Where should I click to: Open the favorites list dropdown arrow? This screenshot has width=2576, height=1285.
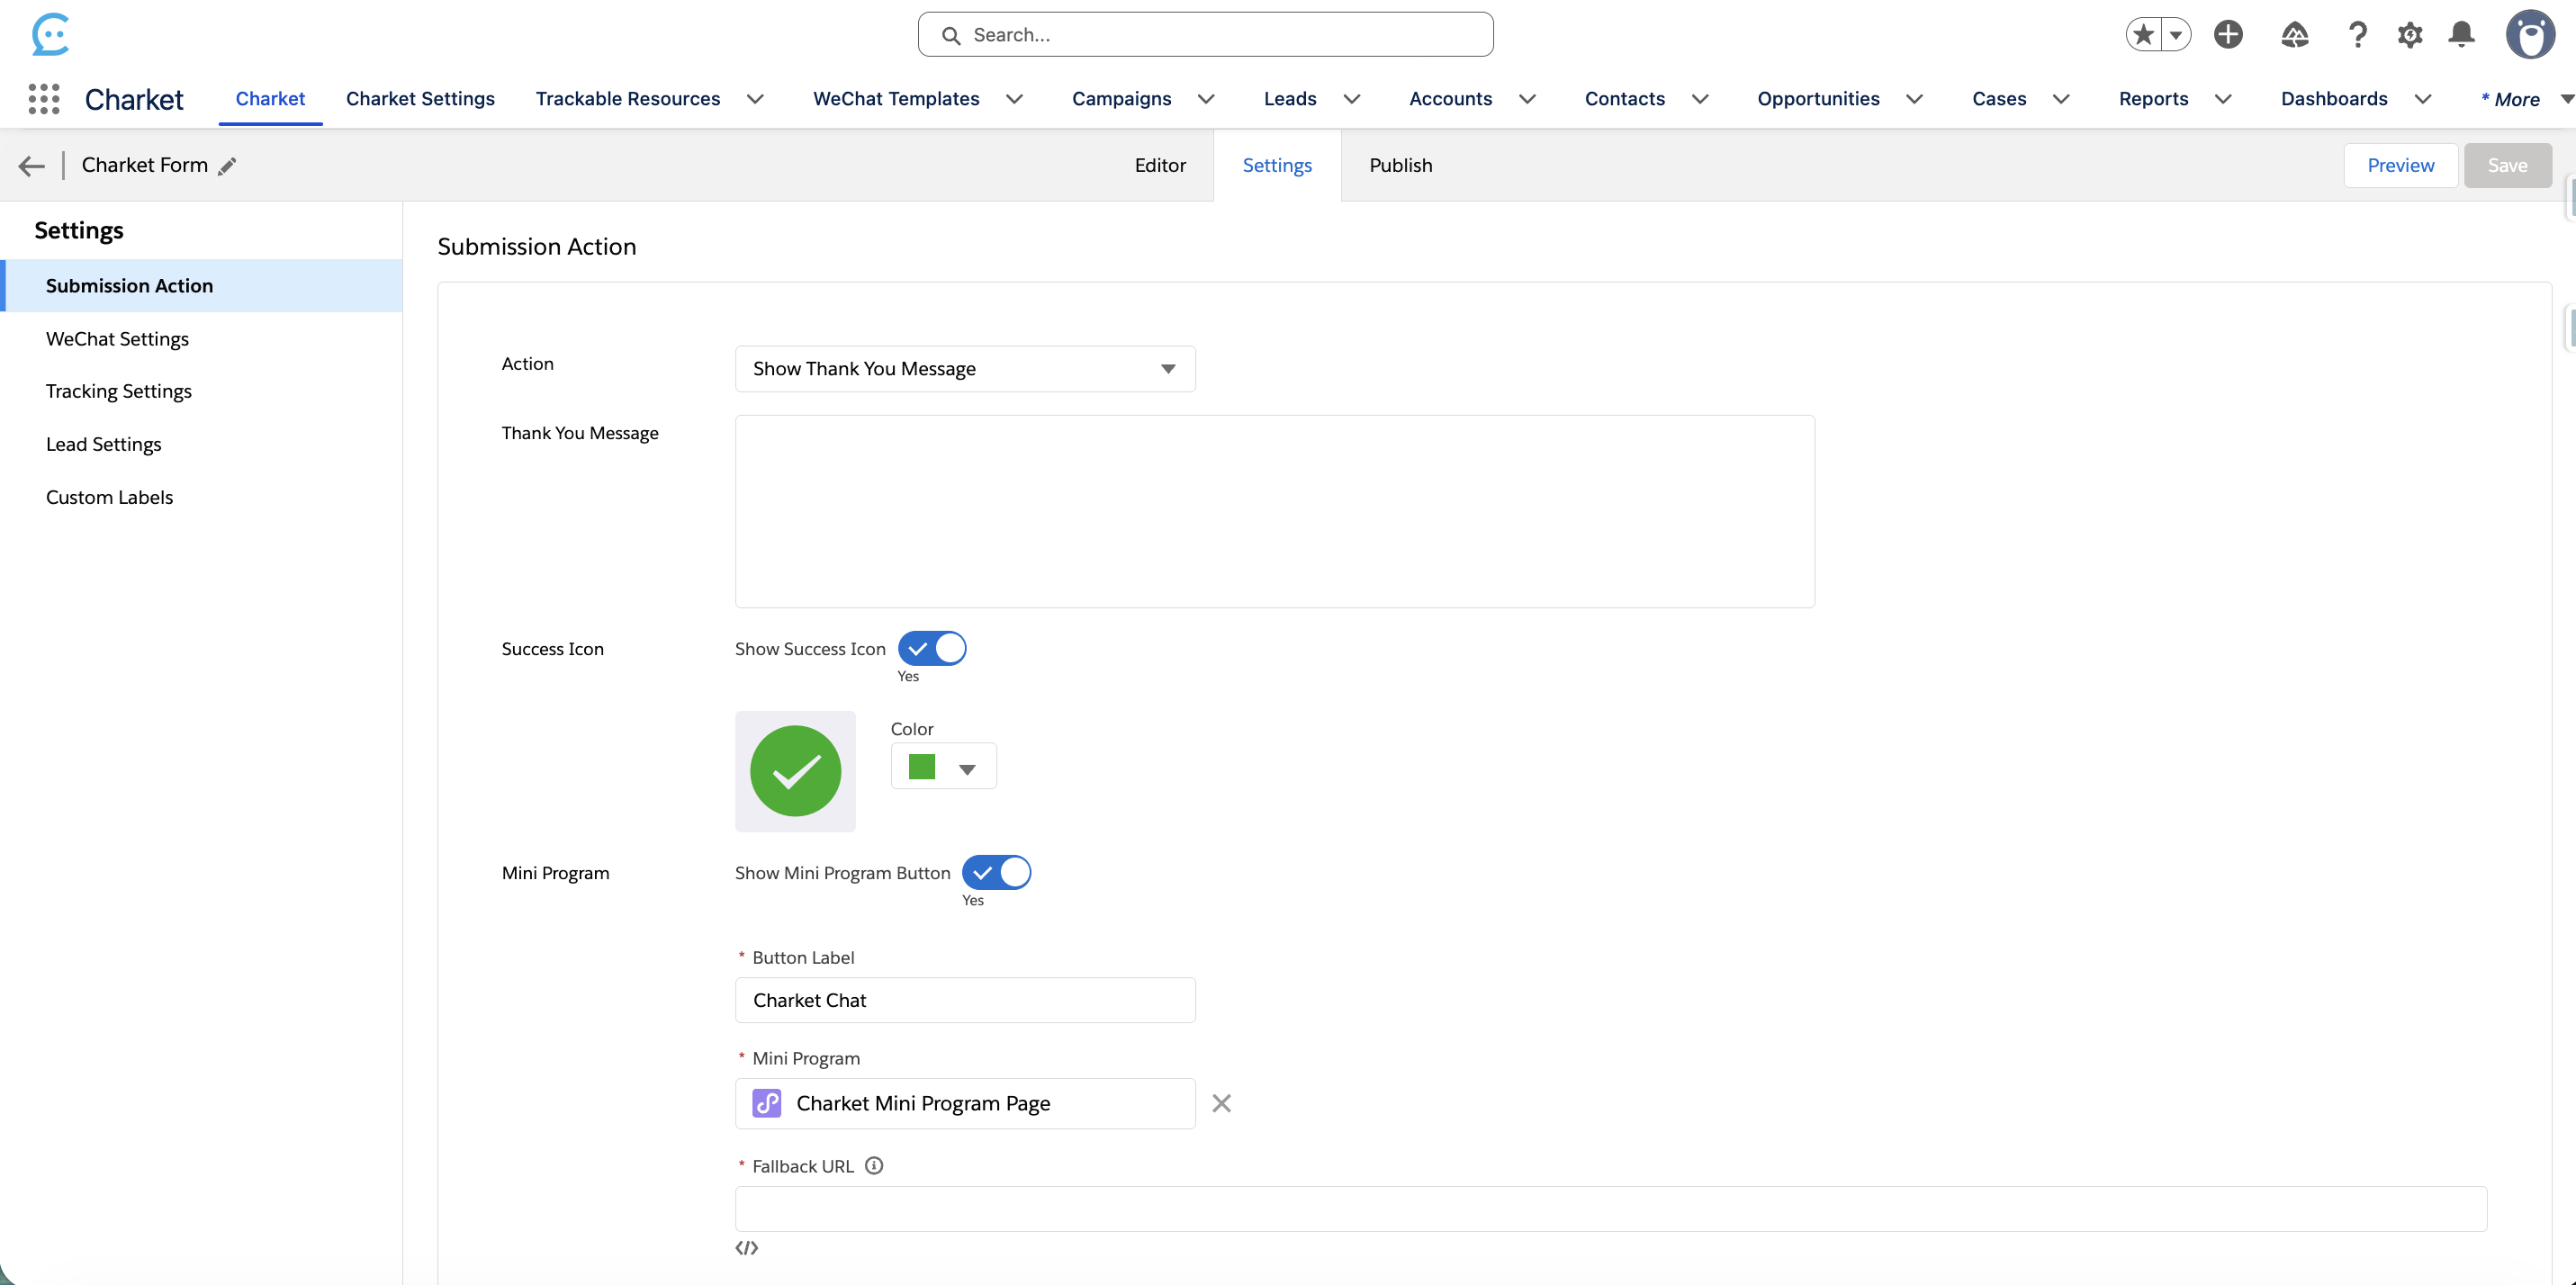(2176, 35)
